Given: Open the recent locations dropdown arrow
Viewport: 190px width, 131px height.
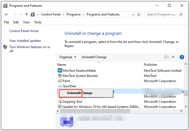Looking at the screenshot, I should tap(21, 14).
